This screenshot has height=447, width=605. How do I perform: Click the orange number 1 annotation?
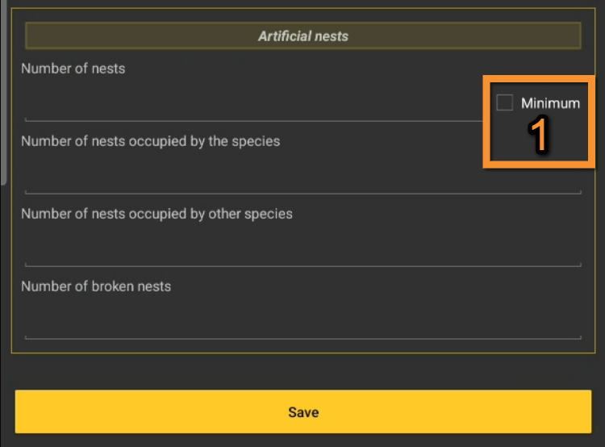(539, 136)
